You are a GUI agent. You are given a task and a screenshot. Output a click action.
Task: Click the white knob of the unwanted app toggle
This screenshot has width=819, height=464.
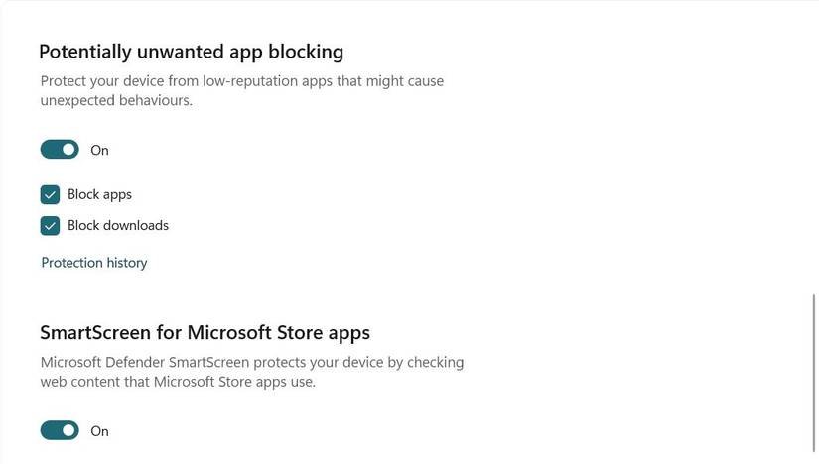pyautogui.click(x=68, y=150)
